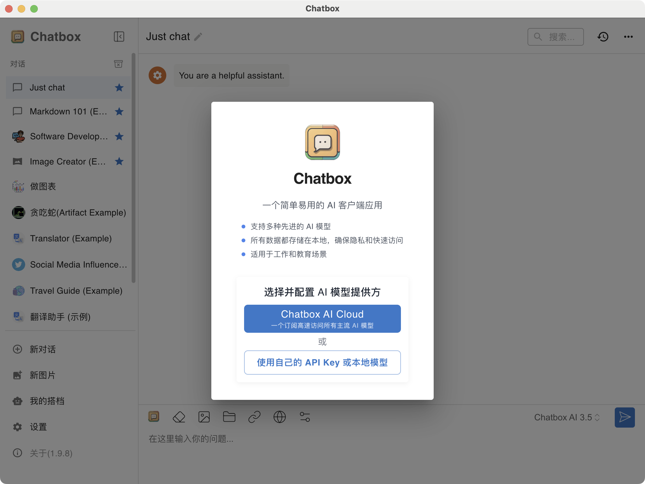Choose 使用自己的 API Key 或本地模型
Image resolution: width=645 pixels, height=484 pixels.
pyautogui.click(x=322, y=362)
